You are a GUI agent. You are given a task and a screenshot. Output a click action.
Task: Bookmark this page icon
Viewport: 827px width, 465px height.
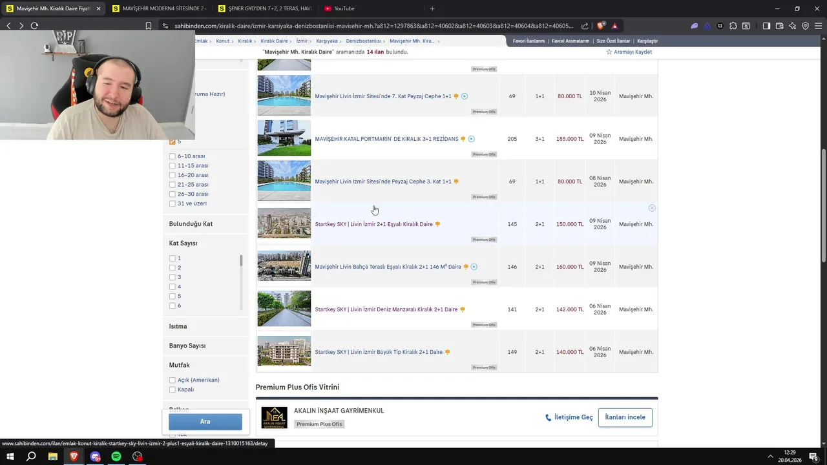(x=149, y=26)
